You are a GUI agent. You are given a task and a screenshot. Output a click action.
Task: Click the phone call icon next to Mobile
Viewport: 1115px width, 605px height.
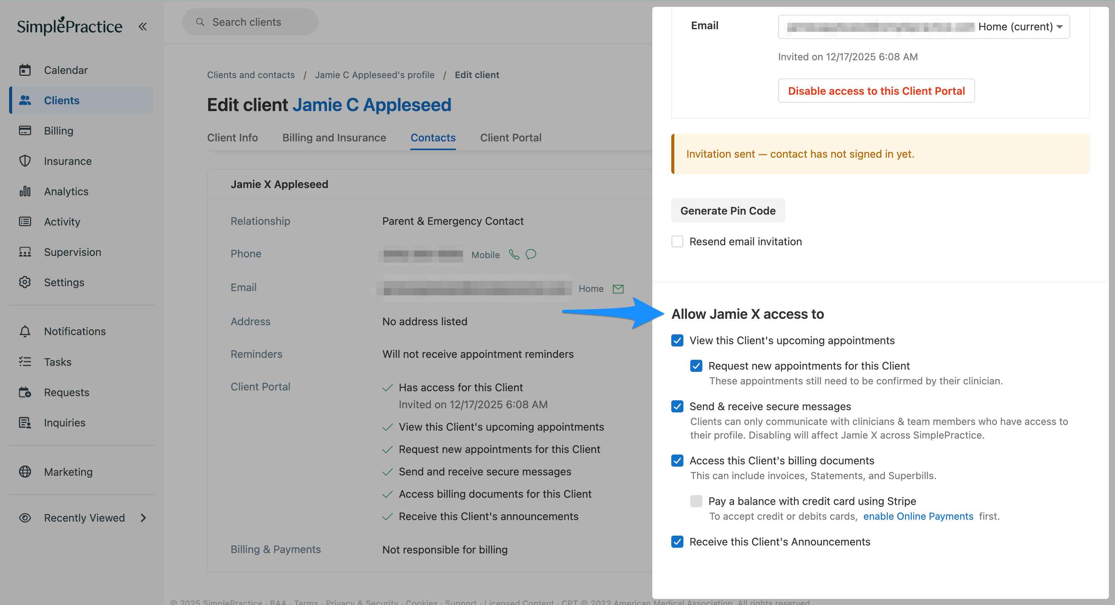(x=514, y=254)
